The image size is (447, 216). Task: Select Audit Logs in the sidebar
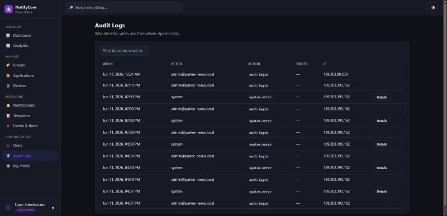pos(30,156)
